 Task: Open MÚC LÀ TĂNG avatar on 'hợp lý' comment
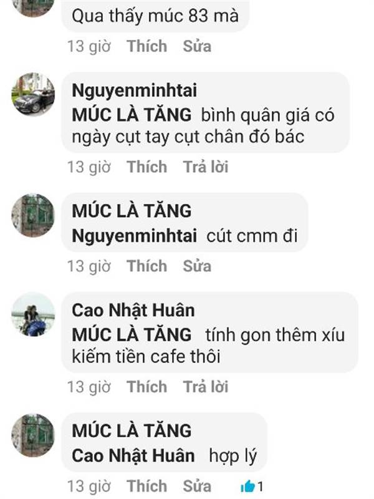tap(33, 435)
